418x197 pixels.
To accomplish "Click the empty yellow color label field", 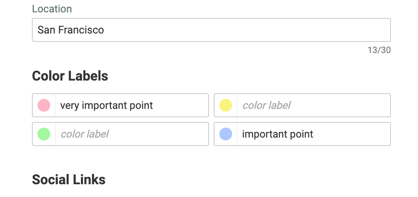I will coord(313,105).
